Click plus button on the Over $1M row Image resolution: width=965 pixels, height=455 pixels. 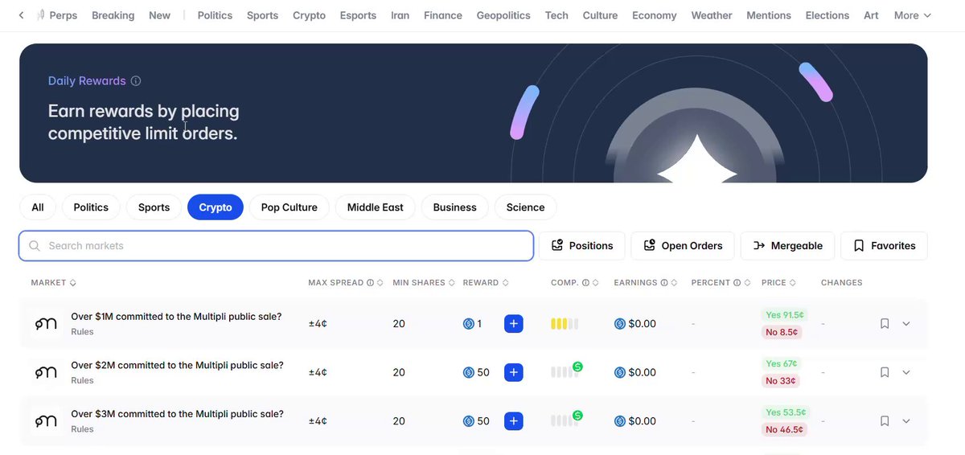[x=514, y=324]
